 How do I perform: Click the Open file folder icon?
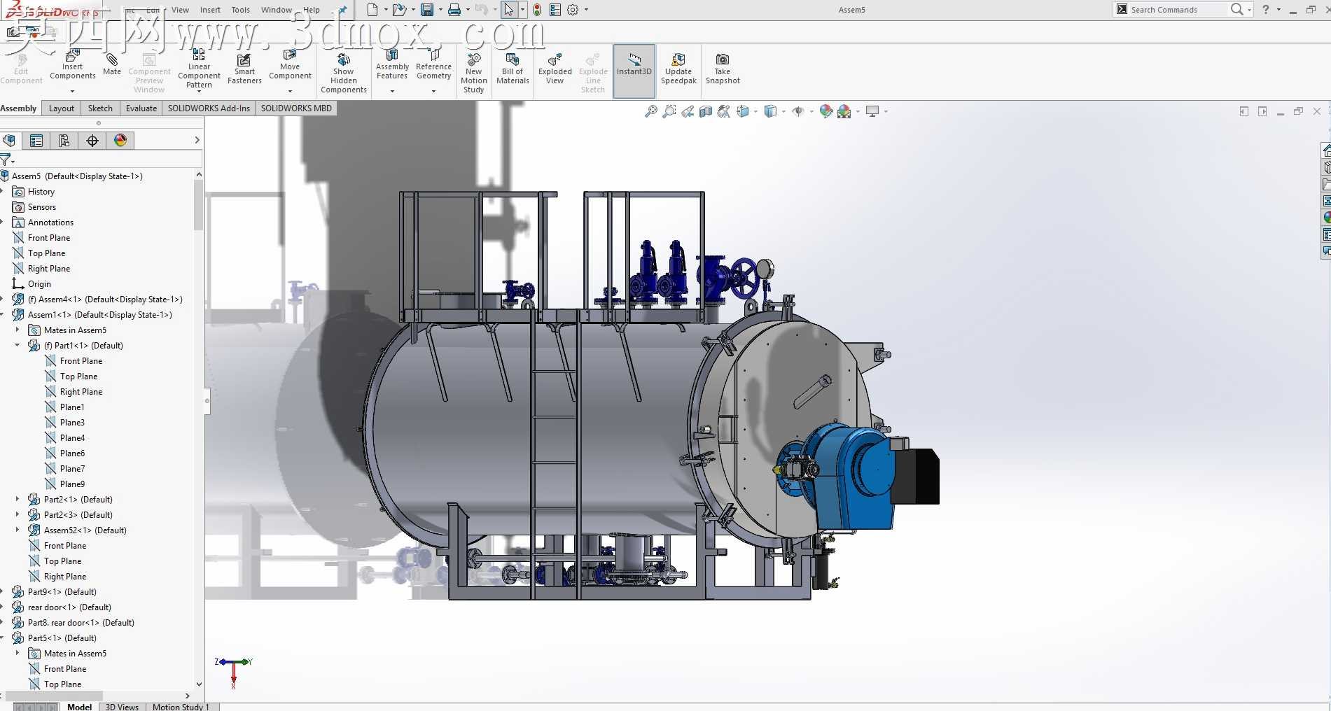399,10
